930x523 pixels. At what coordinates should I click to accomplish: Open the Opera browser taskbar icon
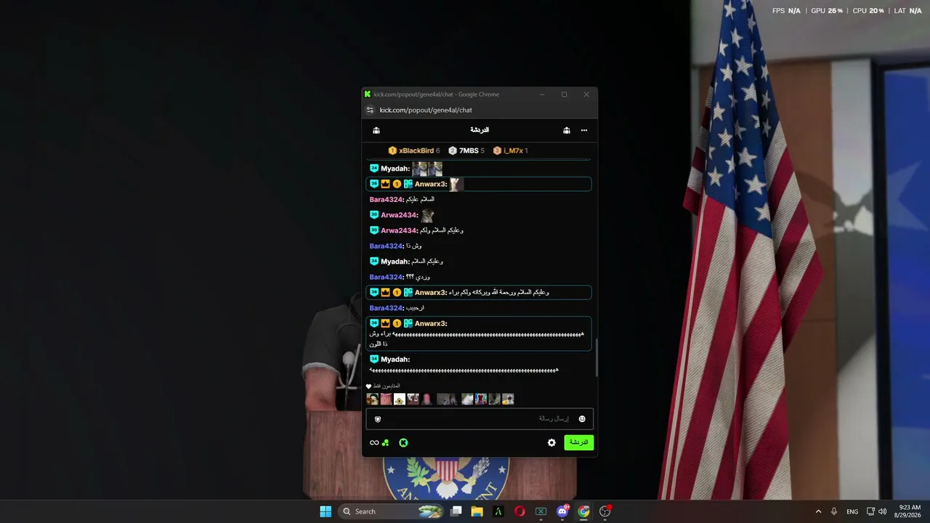point(519,511)
